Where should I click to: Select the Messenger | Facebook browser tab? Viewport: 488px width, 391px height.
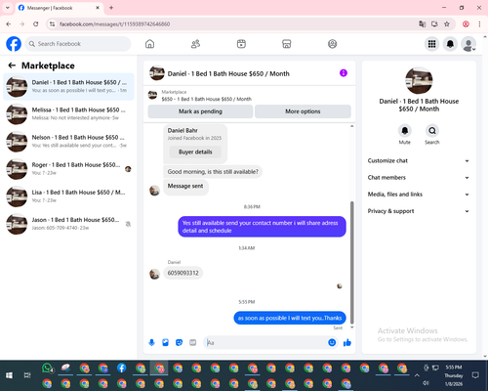(x=60, y=8)
